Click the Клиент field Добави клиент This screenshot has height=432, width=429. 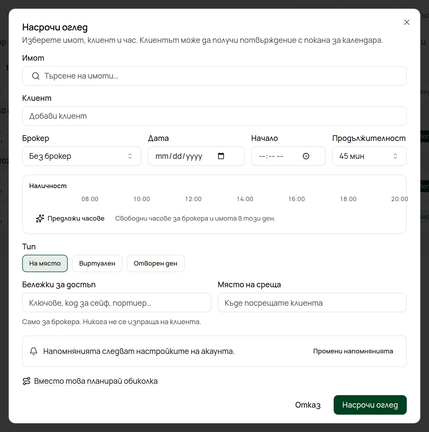coord(214,116)
